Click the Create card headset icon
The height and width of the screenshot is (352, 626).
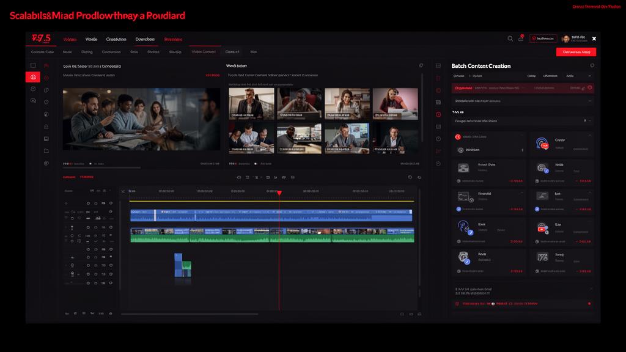pos(542,143)
